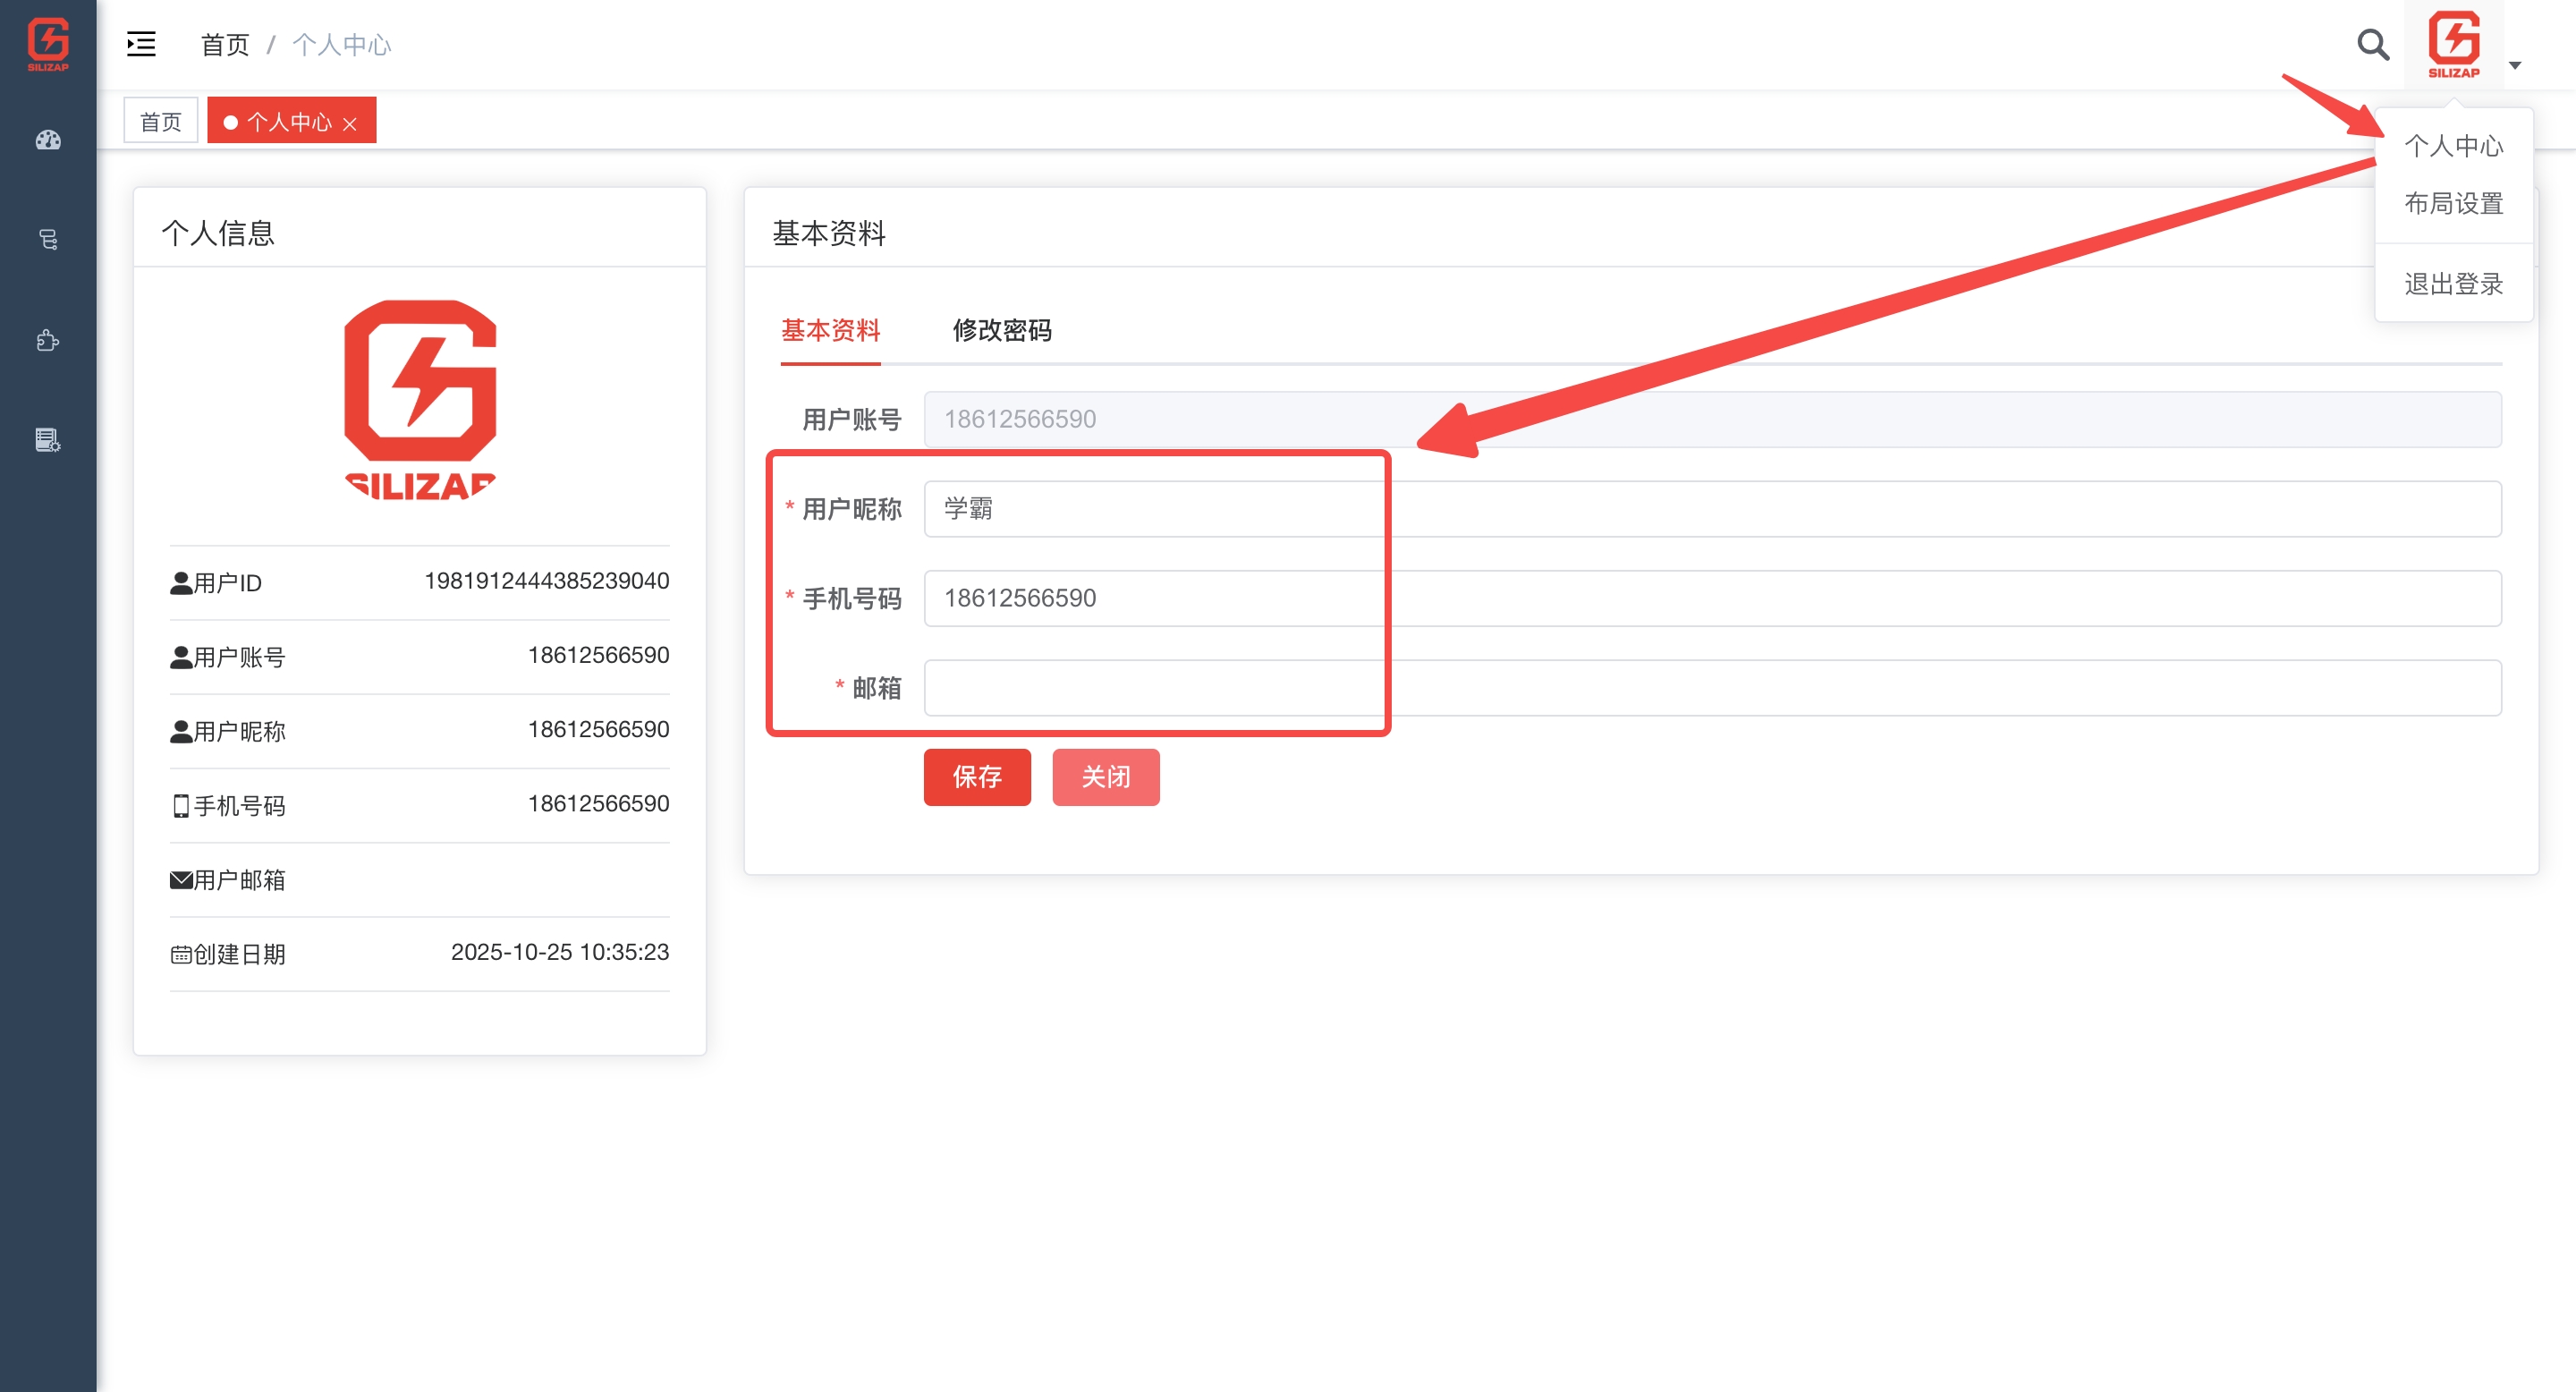The height and width of the screenshot is (1392, 2576).
Task: Open the 首页 page tab
Action: pos(160,122)
